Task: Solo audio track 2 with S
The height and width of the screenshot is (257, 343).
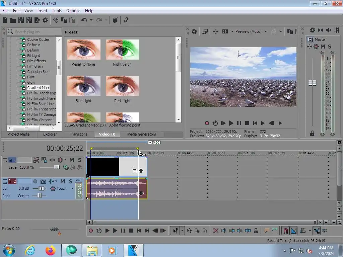Action: pos(70,181)
